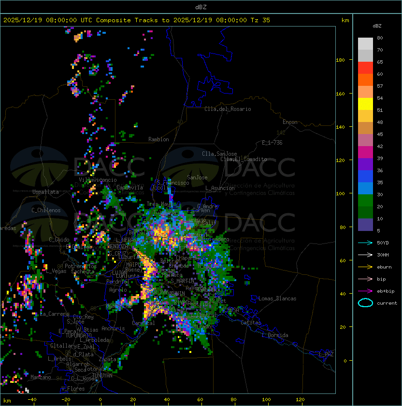Click the Zapata map label
The height and width of the screenshot is (406, 402).
pyautogui.click(x=107, y=359)
